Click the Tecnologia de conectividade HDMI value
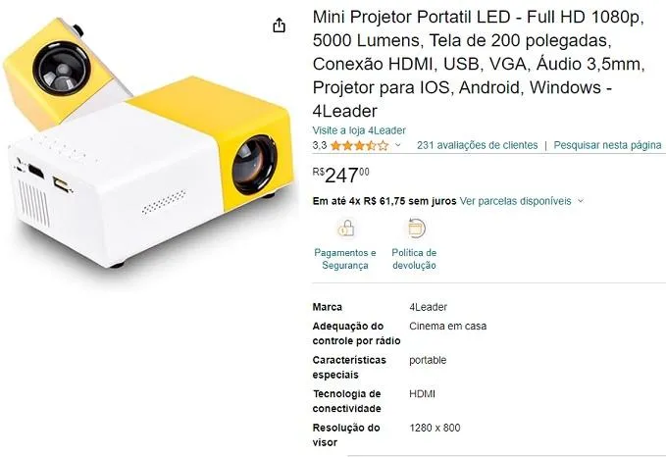666x457 pixels. pos(422,393)
